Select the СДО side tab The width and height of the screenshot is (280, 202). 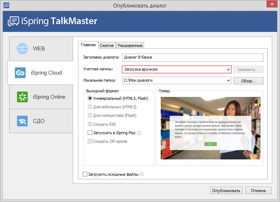[x=41, y=121]
